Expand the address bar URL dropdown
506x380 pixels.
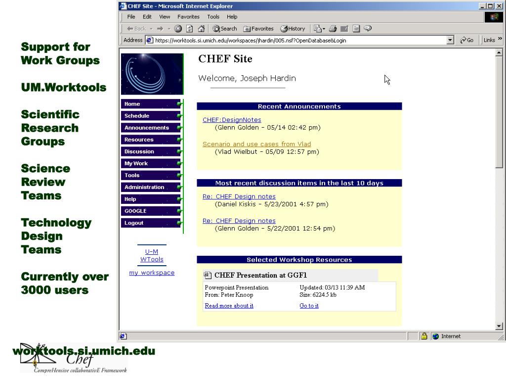[x=450, y=41]
